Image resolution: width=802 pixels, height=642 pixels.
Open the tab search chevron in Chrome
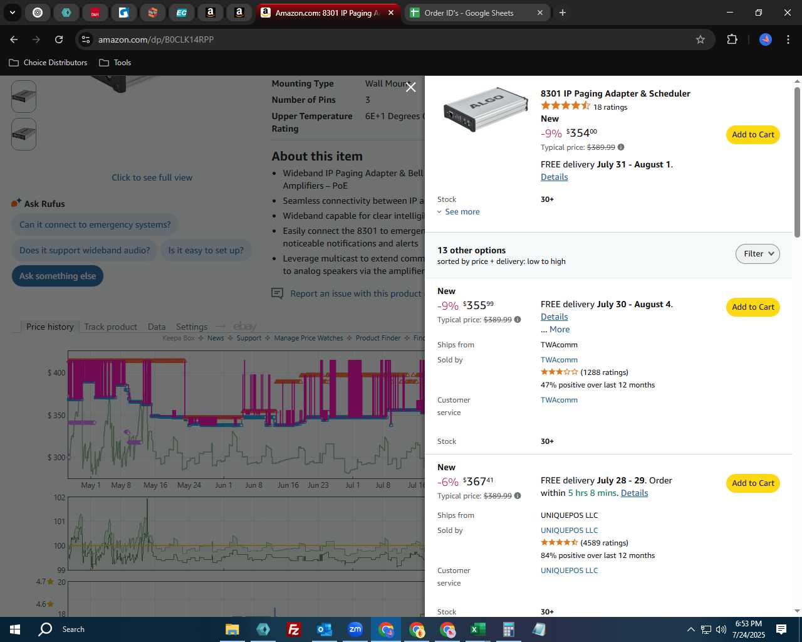point(12,13)
